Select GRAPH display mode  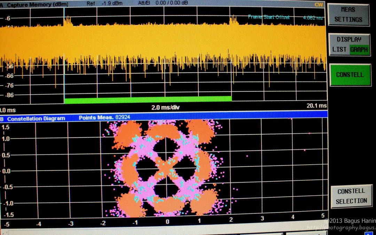tap(359, 49)
